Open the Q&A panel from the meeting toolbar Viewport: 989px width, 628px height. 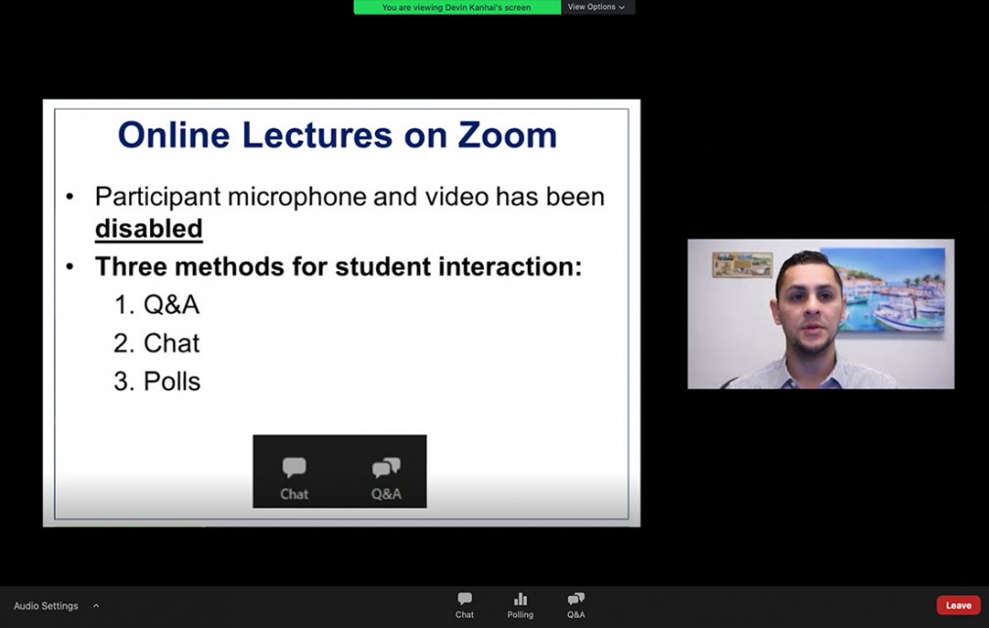tap(576, 605)
